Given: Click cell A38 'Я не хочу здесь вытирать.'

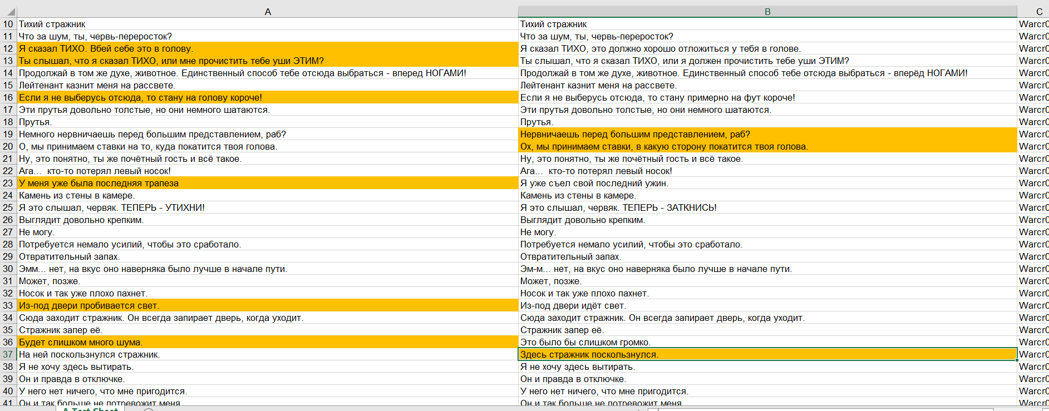Looking at the screenshot, I should [x=268, y=367].
